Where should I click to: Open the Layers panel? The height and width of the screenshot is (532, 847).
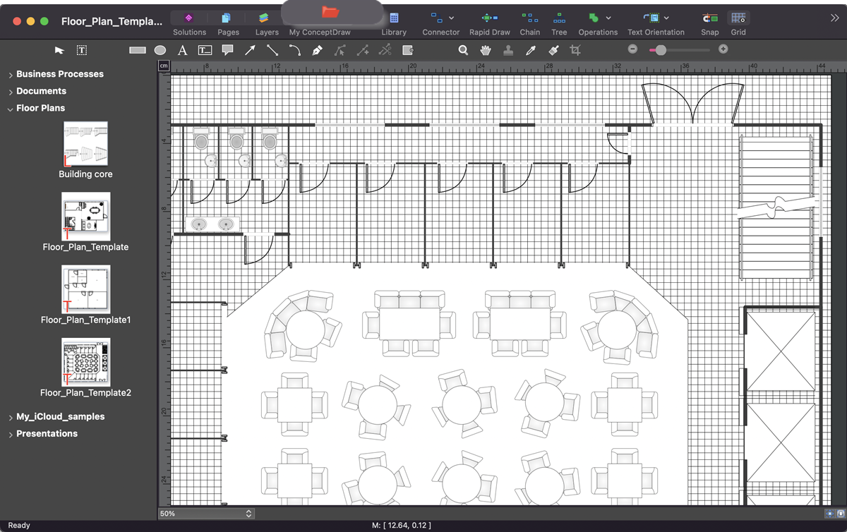click(x=267, y=23)
